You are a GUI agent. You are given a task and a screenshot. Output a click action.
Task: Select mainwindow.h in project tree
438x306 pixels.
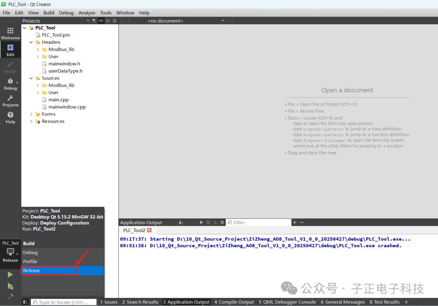[x=64, y=64]
